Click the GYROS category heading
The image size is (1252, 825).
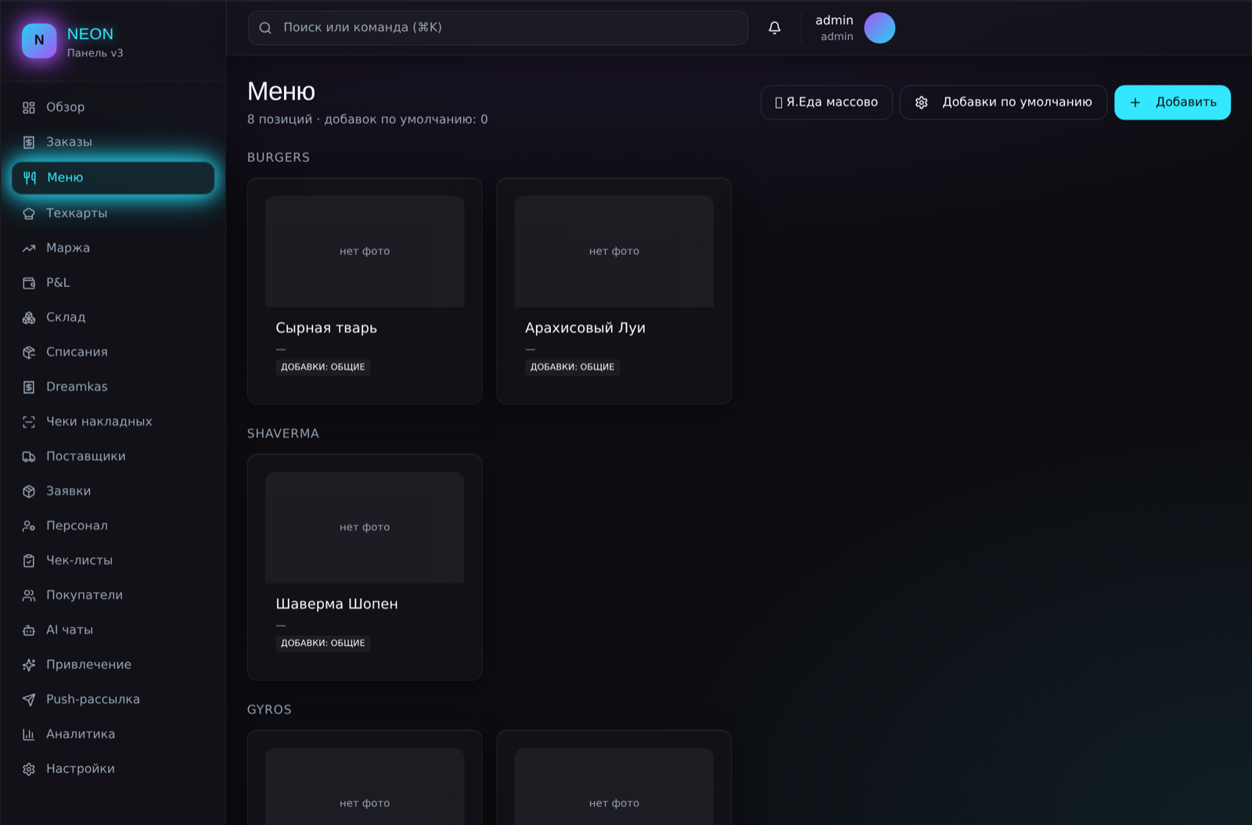tap(269, 709)
